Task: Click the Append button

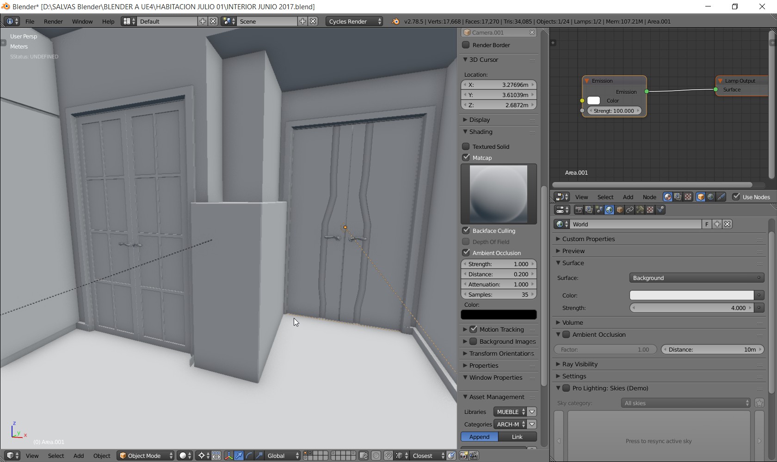Action: (479, 437)
